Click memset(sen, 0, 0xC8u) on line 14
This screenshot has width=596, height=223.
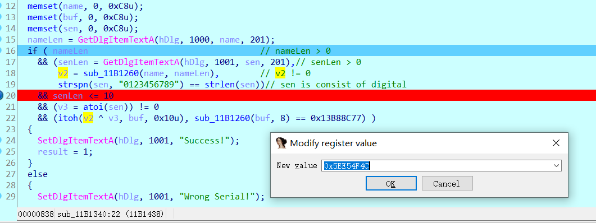tap(83, 29)
